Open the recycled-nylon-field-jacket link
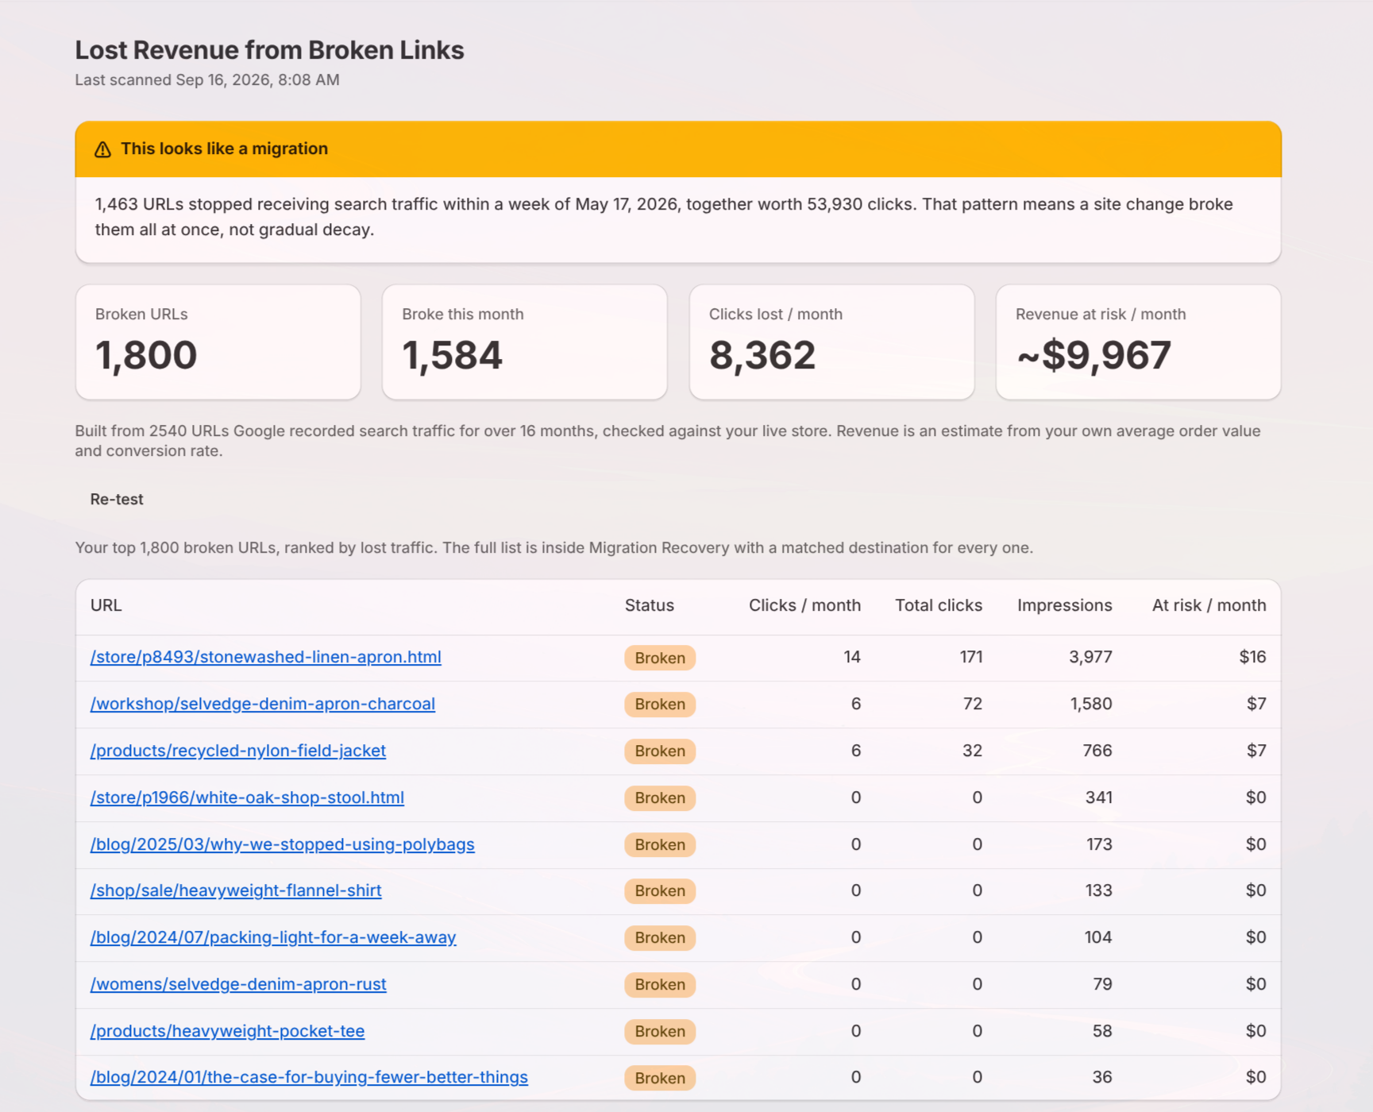 pos(237,751)
